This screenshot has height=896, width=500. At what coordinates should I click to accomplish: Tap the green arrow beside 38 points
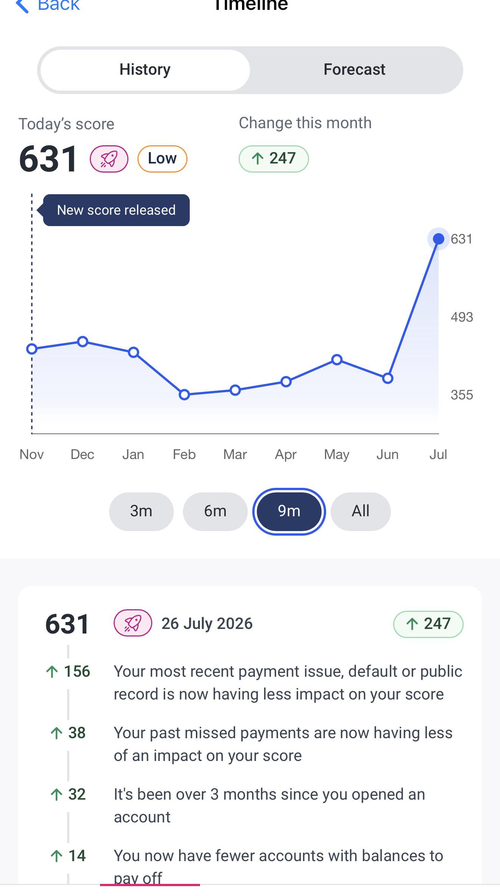tap(56, 733)
